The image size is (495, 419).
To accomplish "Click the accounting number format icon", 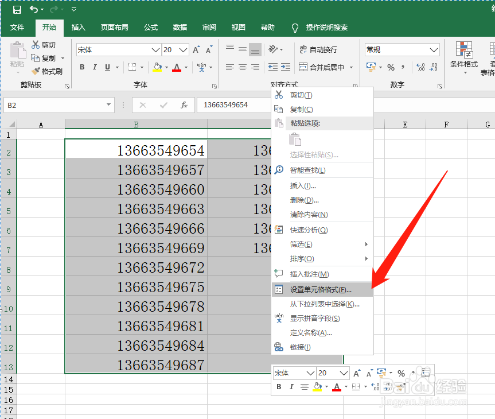I will (x=371, y=67).
